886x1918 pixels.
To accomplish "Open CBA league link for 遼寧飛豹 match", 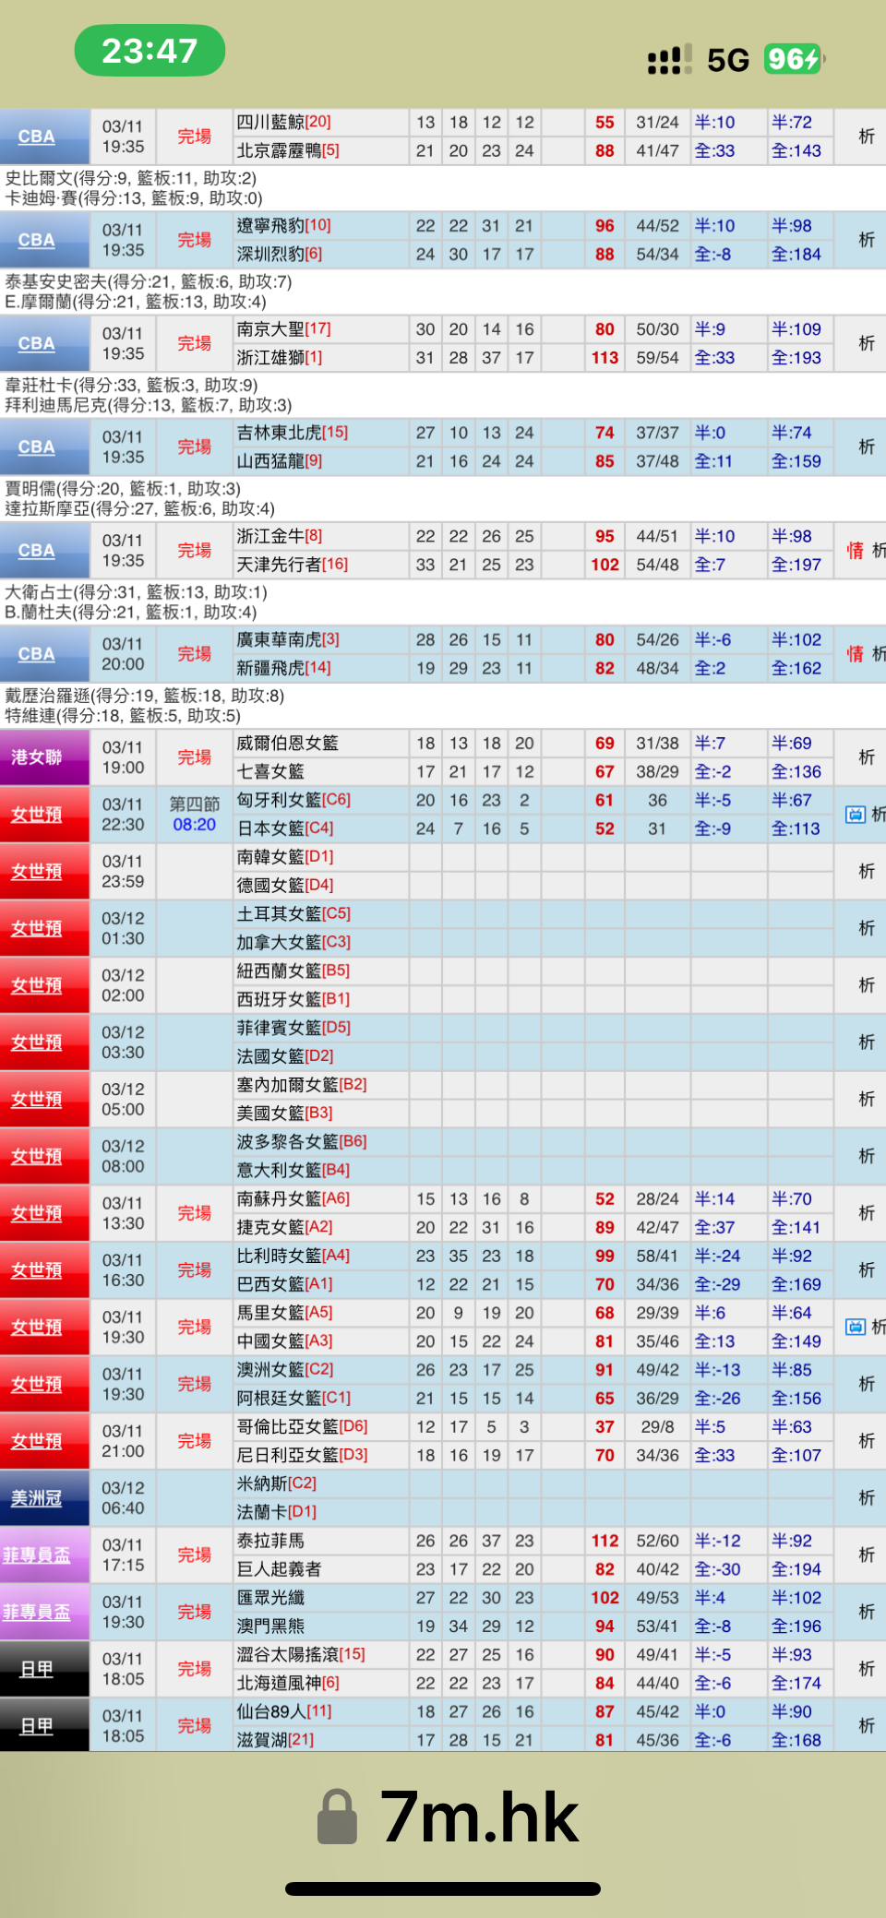I will (x=37, y=240).
